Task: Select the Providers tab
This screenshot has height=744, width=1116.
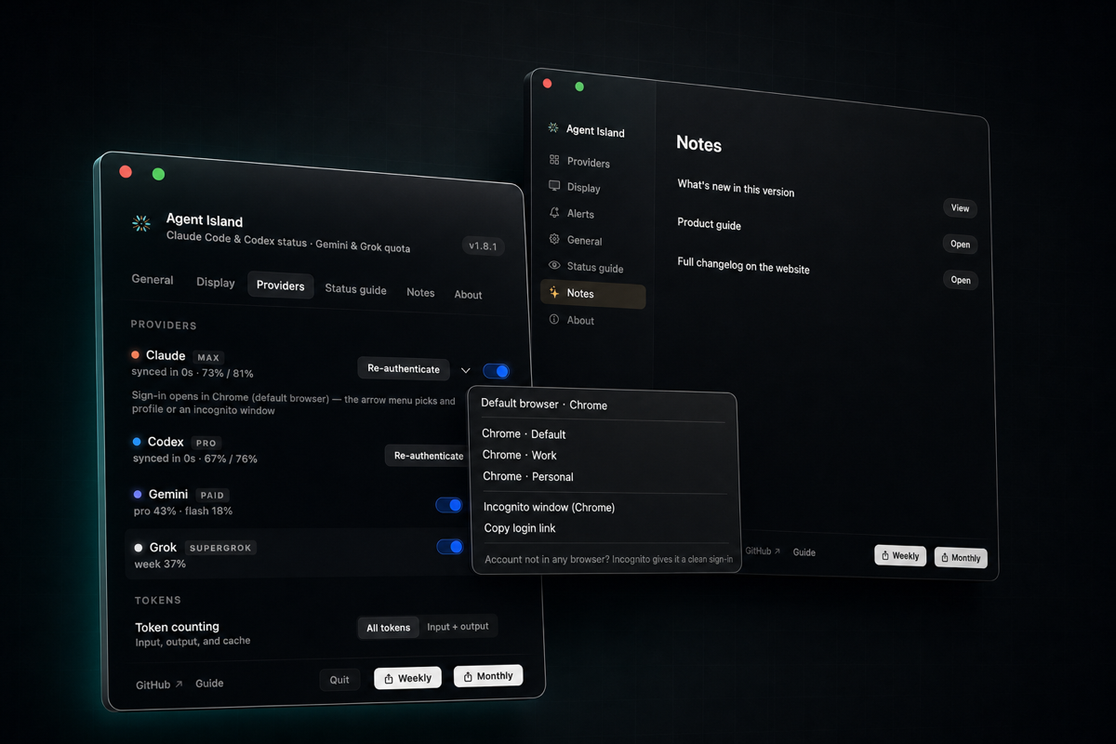Action: 281,286
